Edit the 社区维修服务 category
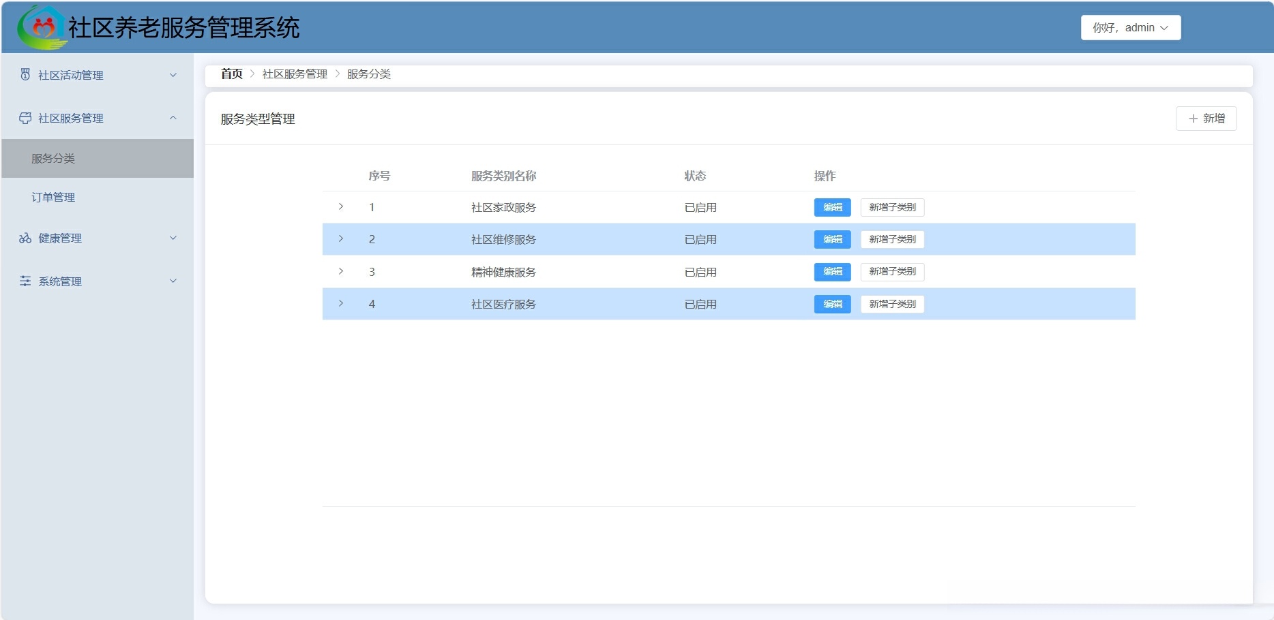The image size is (1274, 620). point(832,239)
